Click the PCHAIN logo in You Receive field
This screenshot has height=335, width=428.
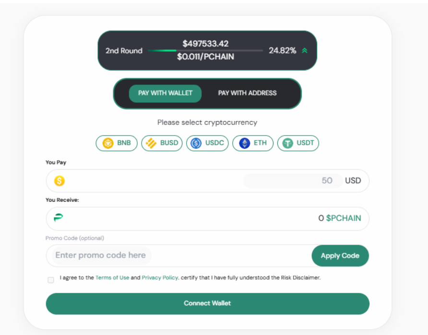59,218
